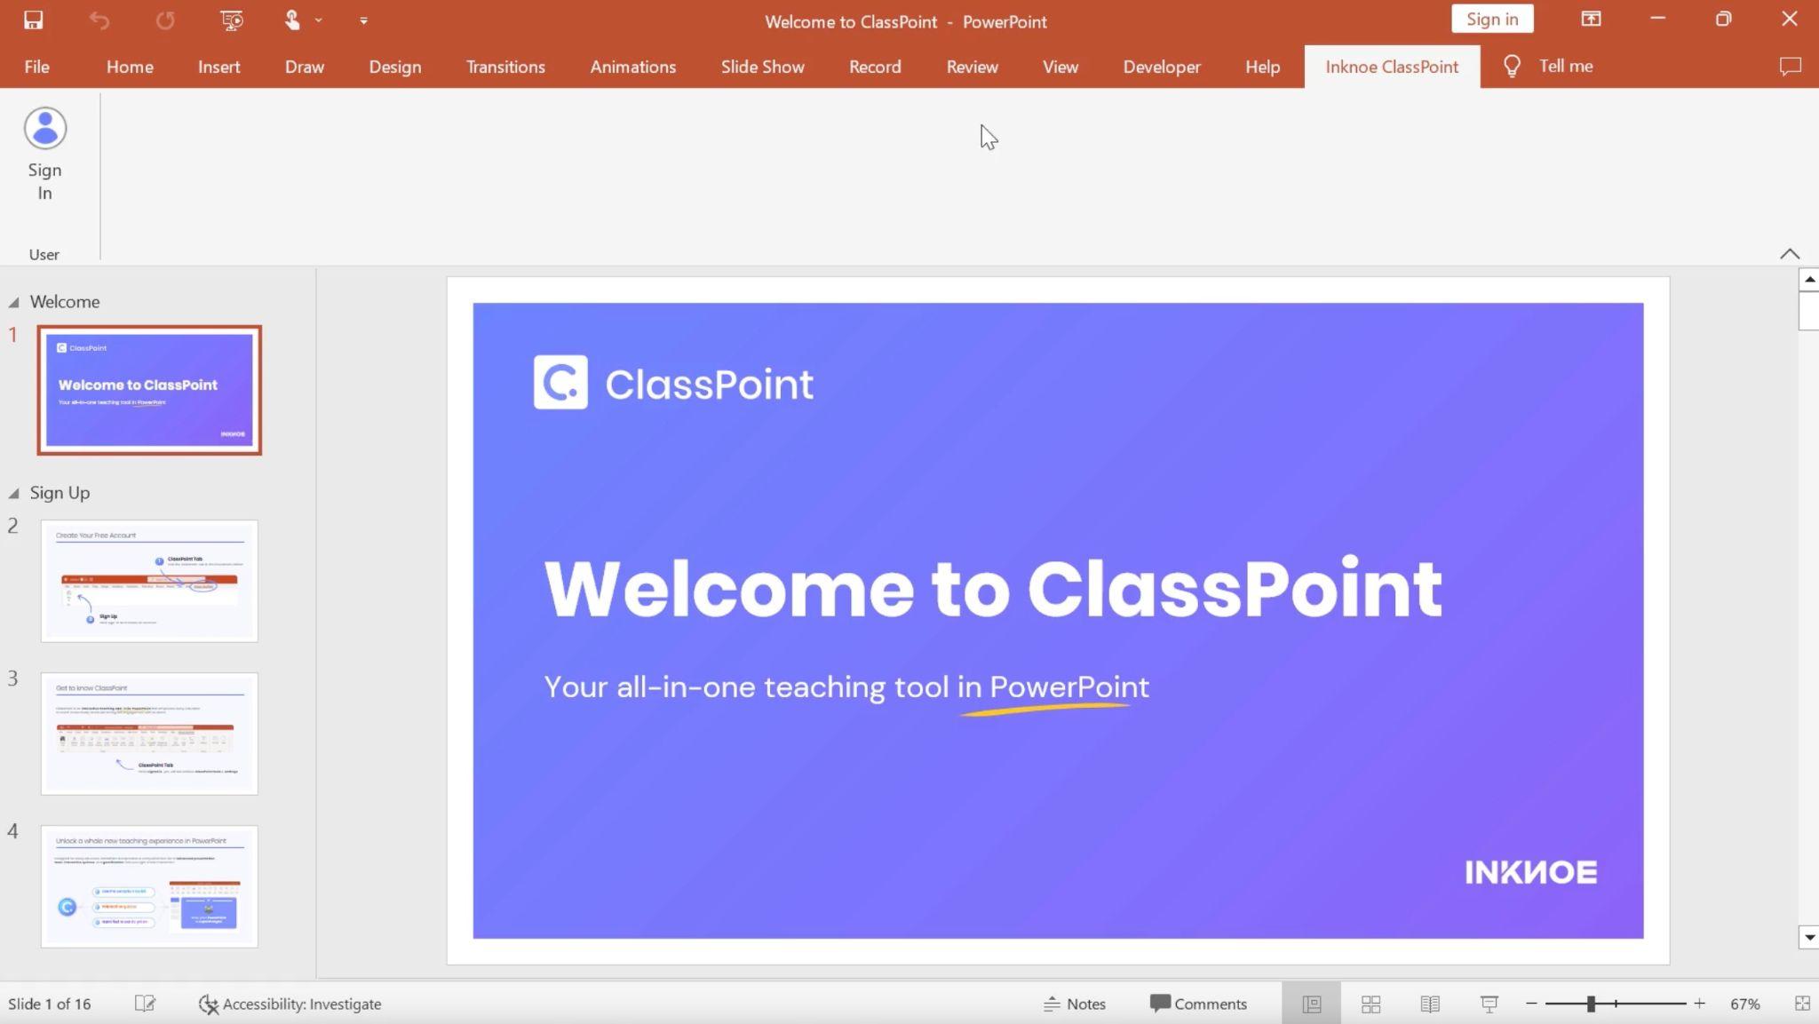
Task: Start presentation from beginning icon
Action: (x=231, y=20)
